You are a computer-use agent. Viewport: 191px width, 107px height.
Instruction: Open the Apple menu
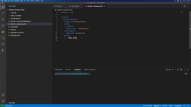pos(2,1)
